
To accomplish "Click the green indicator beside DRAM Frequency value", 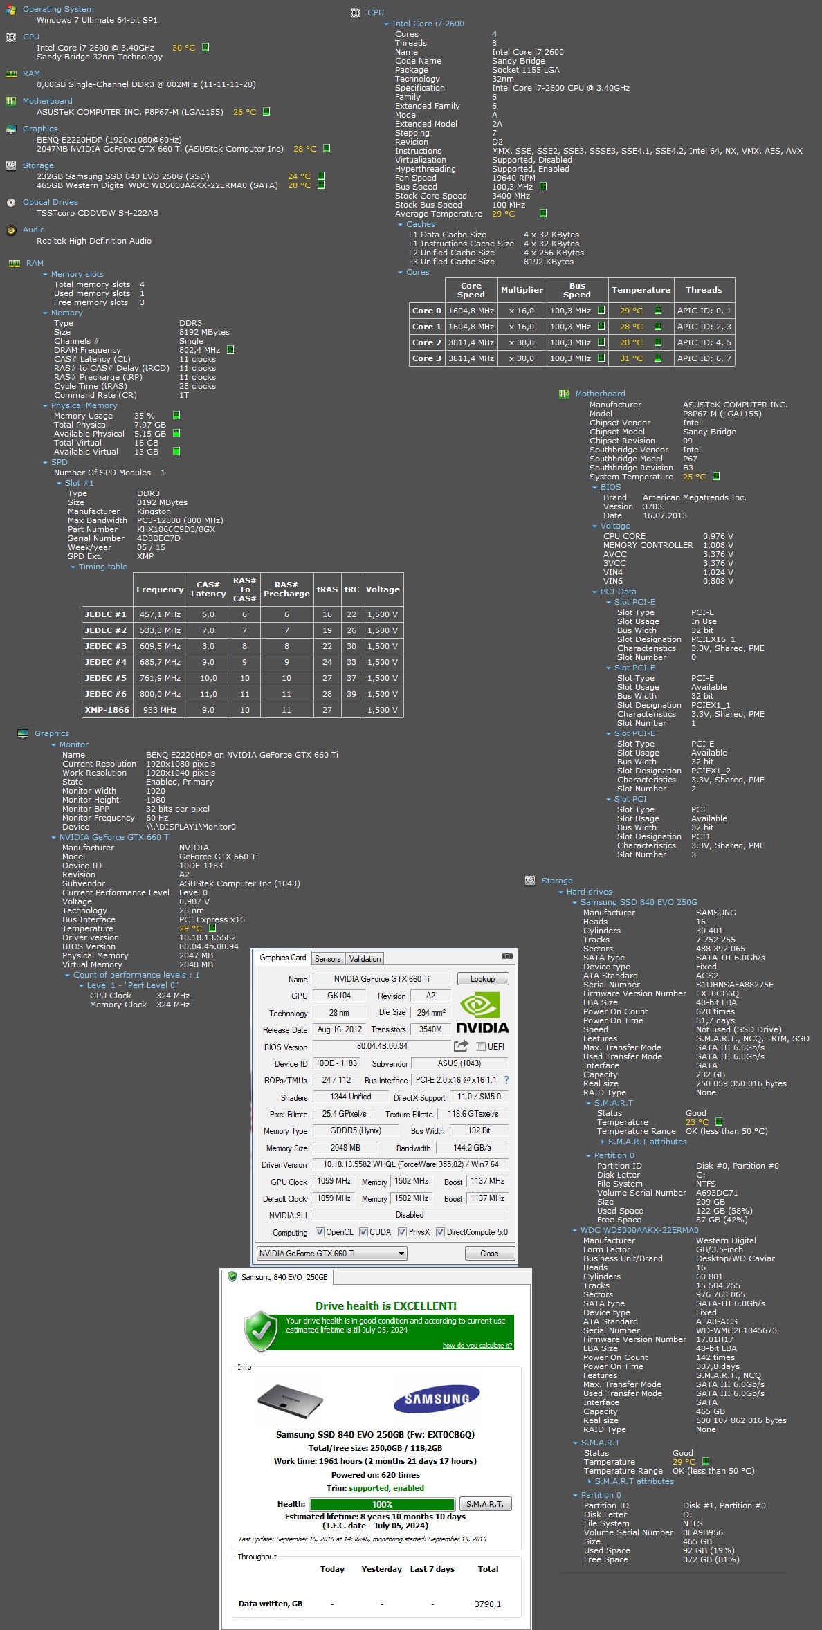I will click(x=230, y=350).
